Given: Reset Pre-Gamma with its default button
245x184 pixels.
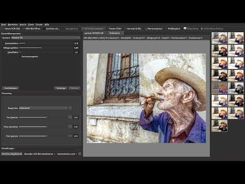Looking at the screenshot, I should [70, 118].
